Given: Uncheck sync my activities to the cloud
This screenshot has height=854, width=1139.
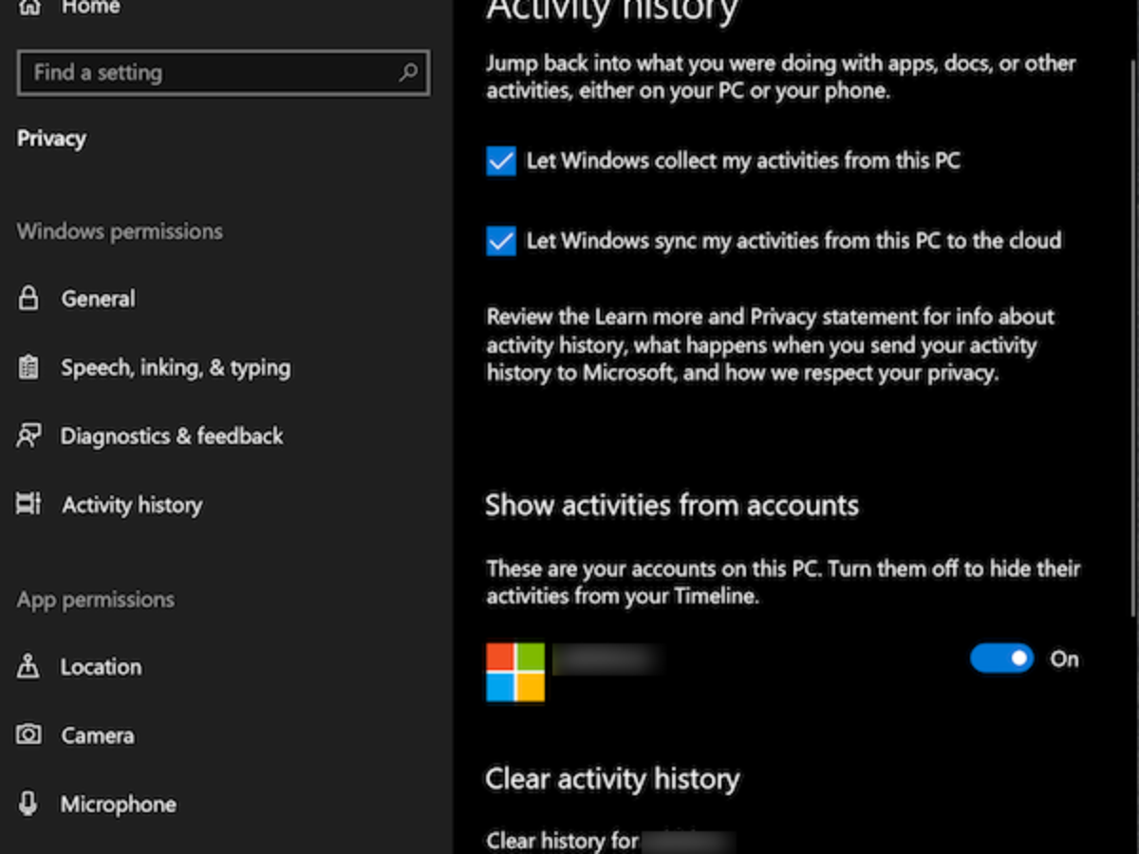Looking at the screenshot, I should tap(501, 241).
